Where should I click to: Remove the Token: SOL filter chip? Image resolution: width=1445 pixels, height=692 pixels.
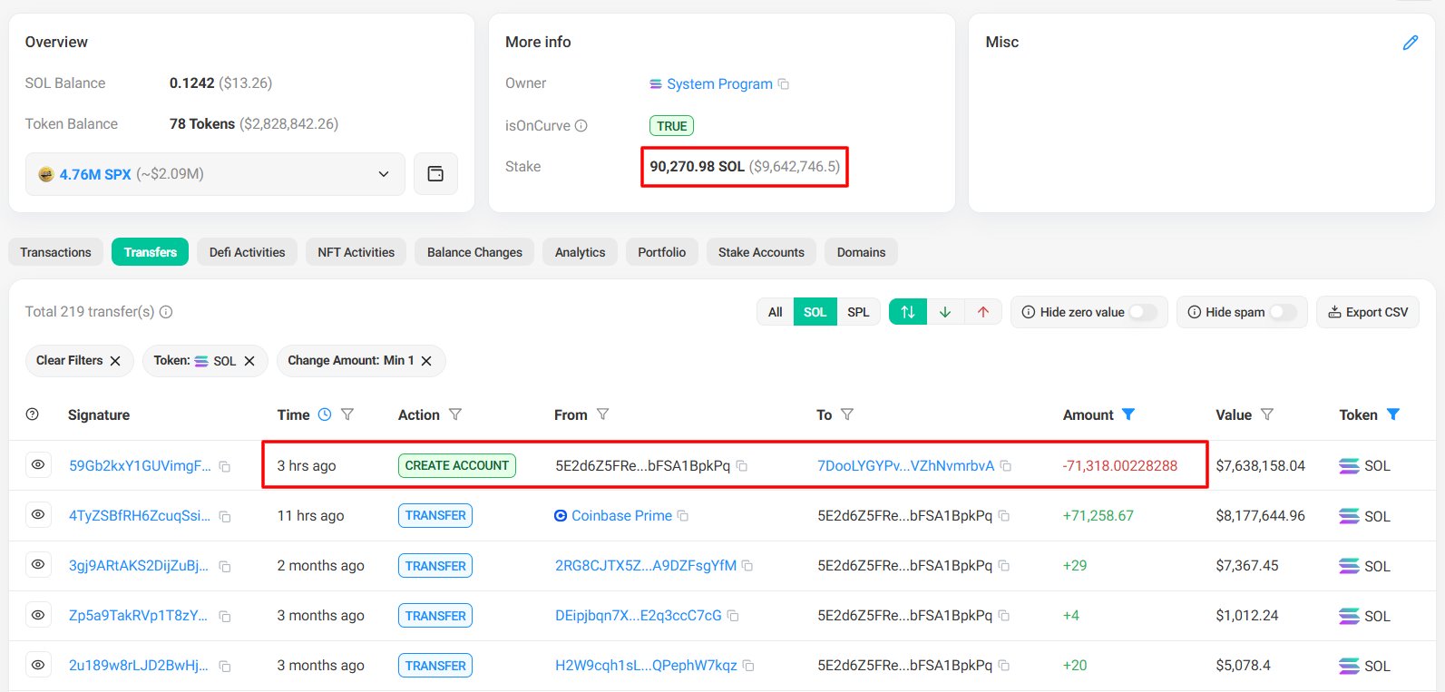click(249, 361)
